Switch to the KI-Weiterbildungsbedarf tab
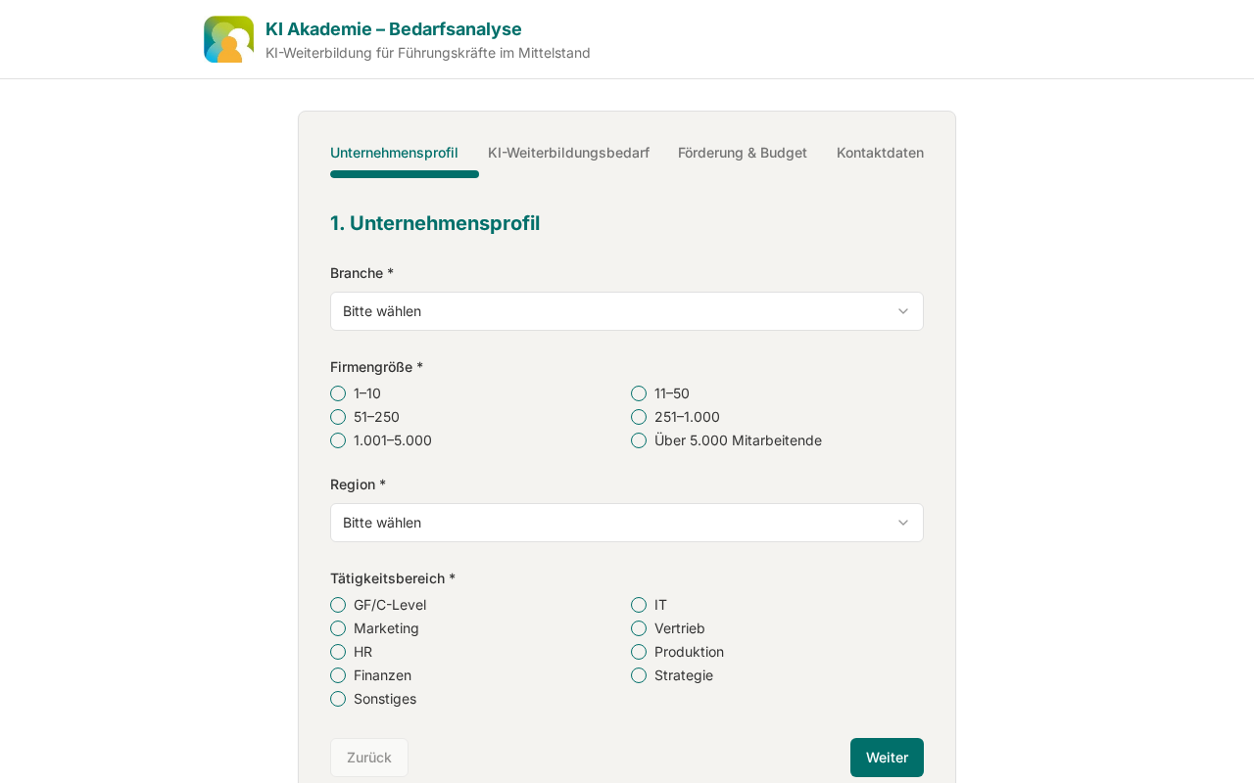1254x783 pixels. [568, 153]
